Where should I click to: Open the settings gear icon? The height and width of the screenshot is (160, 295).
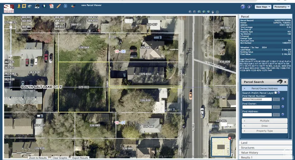click(x=249, y=7)
